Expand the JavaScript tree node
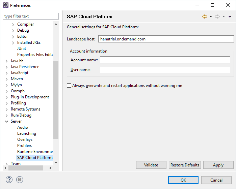This screenshot has width=236, height=189. [7, 73]
